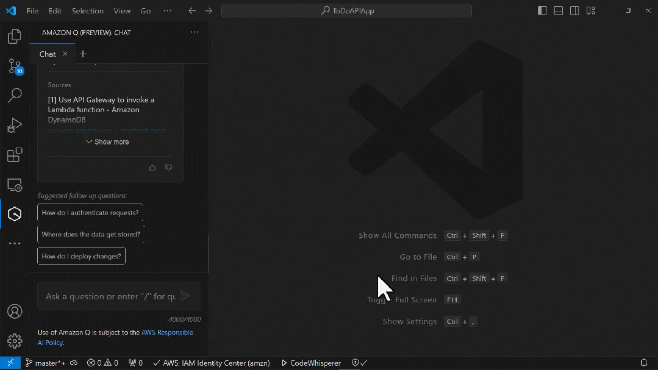Click the thumbs up feedback icon
This screenshot has width=658, height=370.
point(152,168)
